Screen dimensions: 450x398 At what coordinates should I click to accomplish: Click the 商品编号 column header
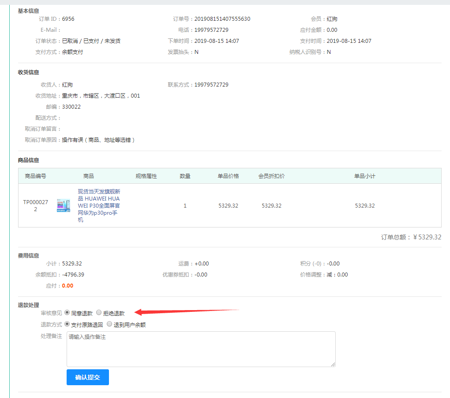coord(35,176)
